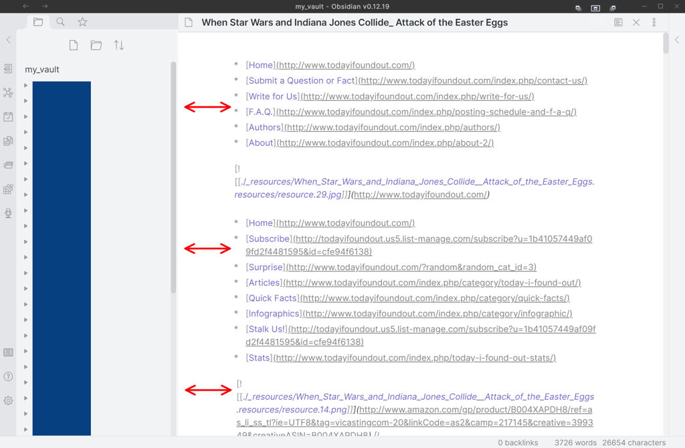Navigate back with the left arrow

(x=26, y=6)
